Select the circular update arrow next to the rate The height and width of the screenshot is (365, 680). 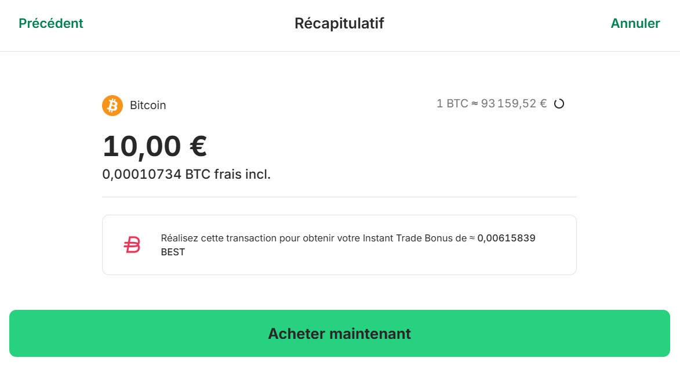(559, 103)
